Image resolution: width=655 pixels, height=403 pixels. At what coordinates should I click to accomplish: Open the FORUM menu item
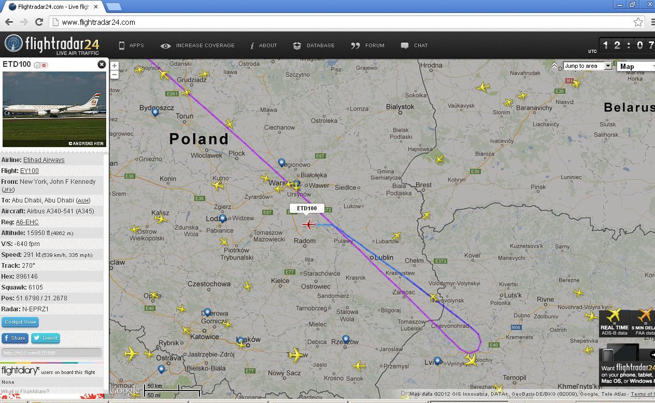367,46
